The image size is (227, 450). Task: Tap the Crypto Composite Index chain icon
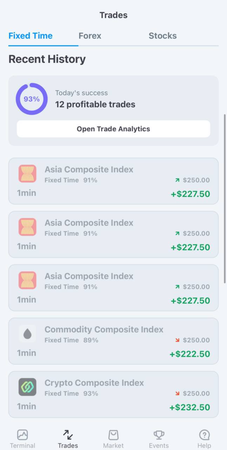pyautogui.click(x=27, y=387)
